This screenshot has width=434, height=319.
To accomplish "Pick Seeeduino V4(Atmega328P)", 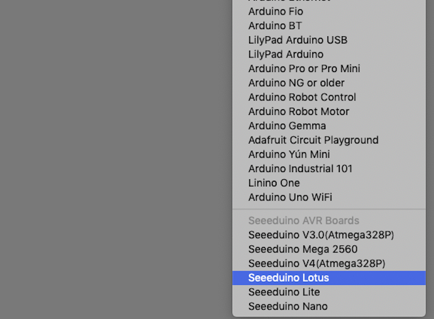I will [x=316, y=264].
